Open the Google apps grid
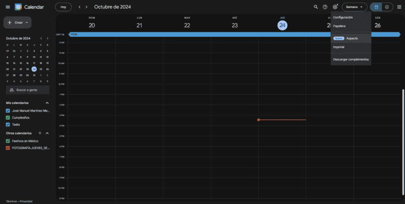Viewport: 405px width, 204px height. pyautogui.click(x=399, y=7)
